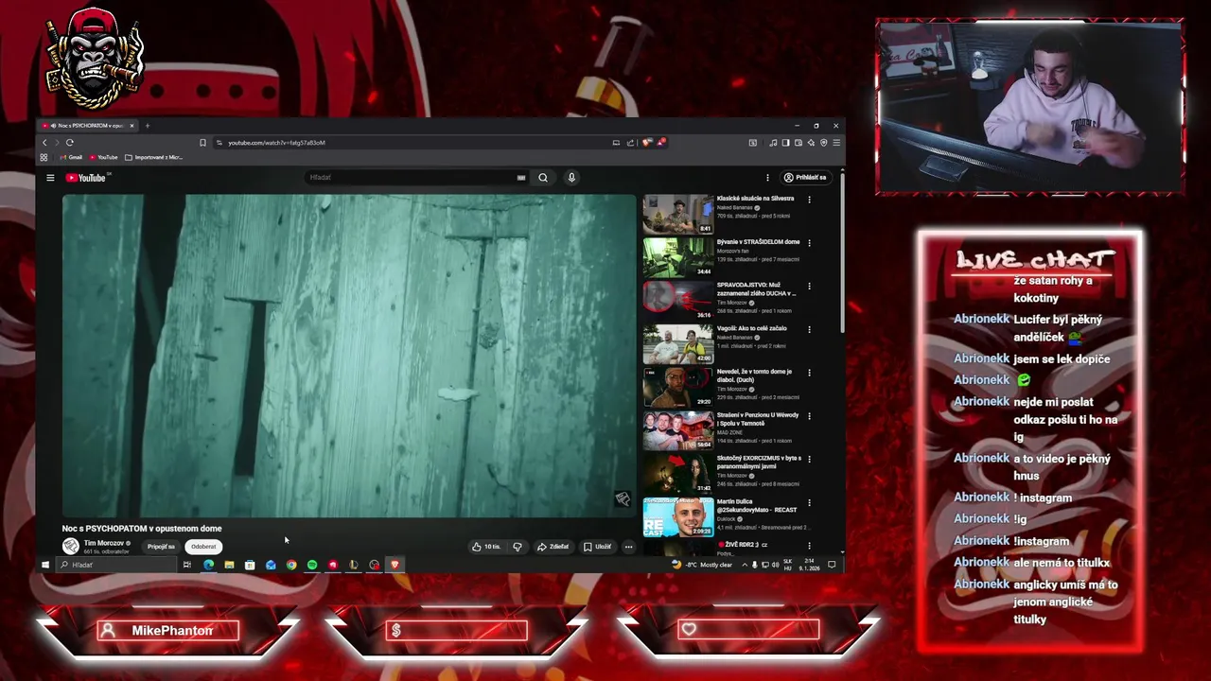The image size is (1211, 681).
Task: Open File Explorer from the taskbar
Action: click(229, 565)
